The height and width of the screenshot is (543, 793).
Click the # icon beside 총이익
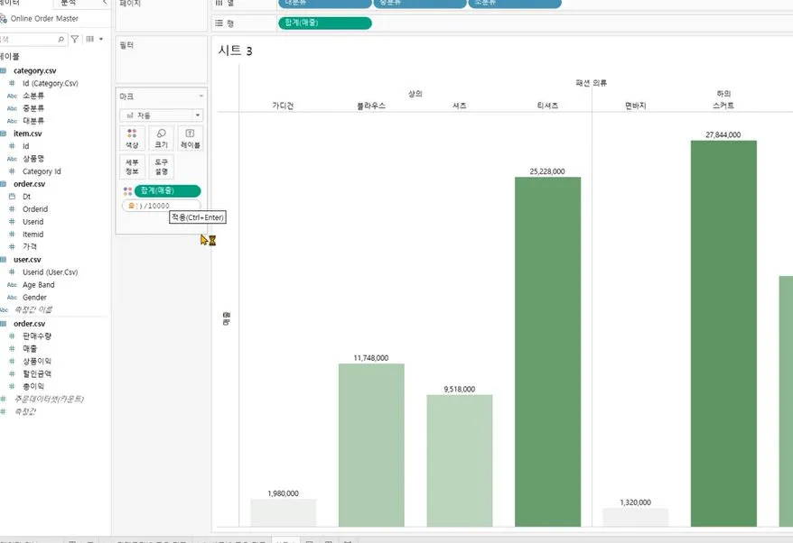point(12,386)
